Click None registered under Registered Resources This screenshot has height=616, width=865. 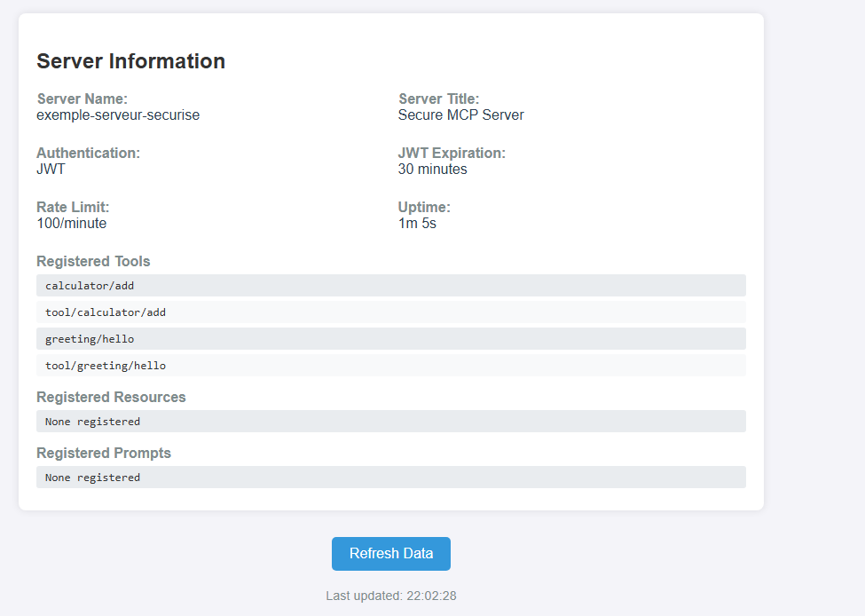point(390,421)
